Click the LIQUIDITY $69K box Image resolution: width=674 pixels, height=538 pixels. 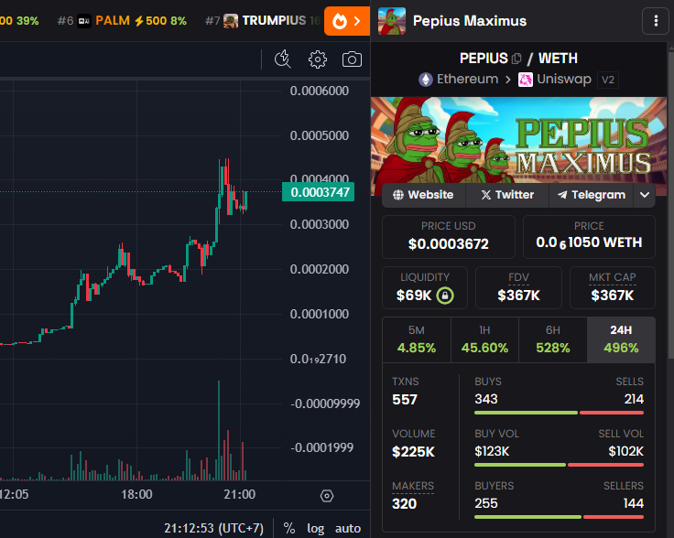coord(425,287)
